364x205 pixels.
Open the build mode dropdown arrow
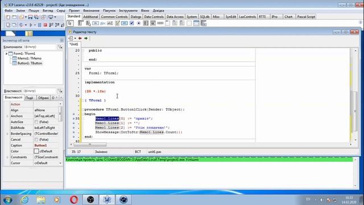click(26, 25)
